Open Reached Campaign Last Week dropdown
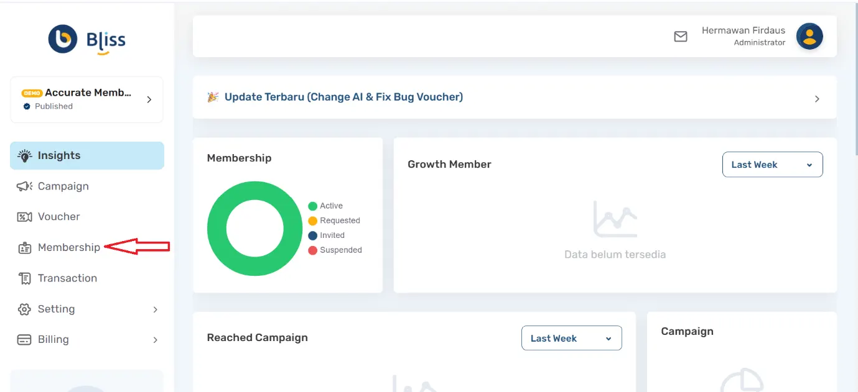 coord(571,338)
